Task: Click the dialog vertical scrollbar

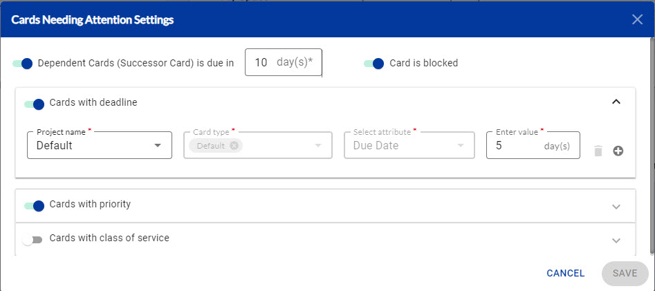Action: pyautogui.click(x=652, y=145)
